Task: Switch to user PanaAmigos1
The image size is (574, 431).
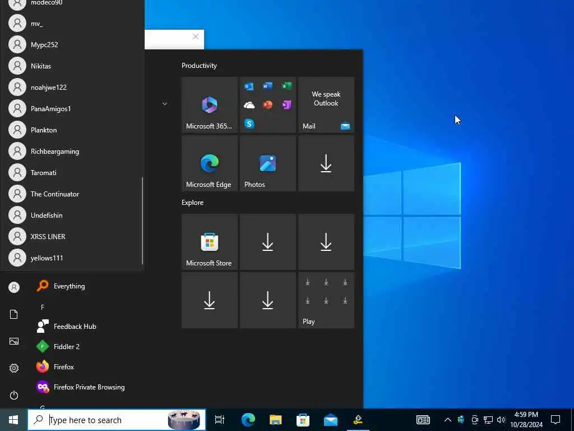Action: [x=72, y=108]
